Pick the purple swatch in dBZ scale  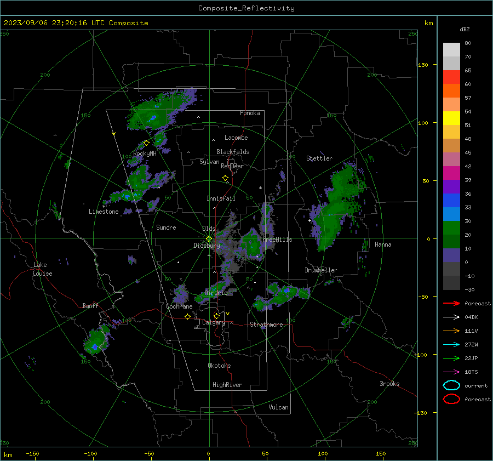(x=451, y=186)
